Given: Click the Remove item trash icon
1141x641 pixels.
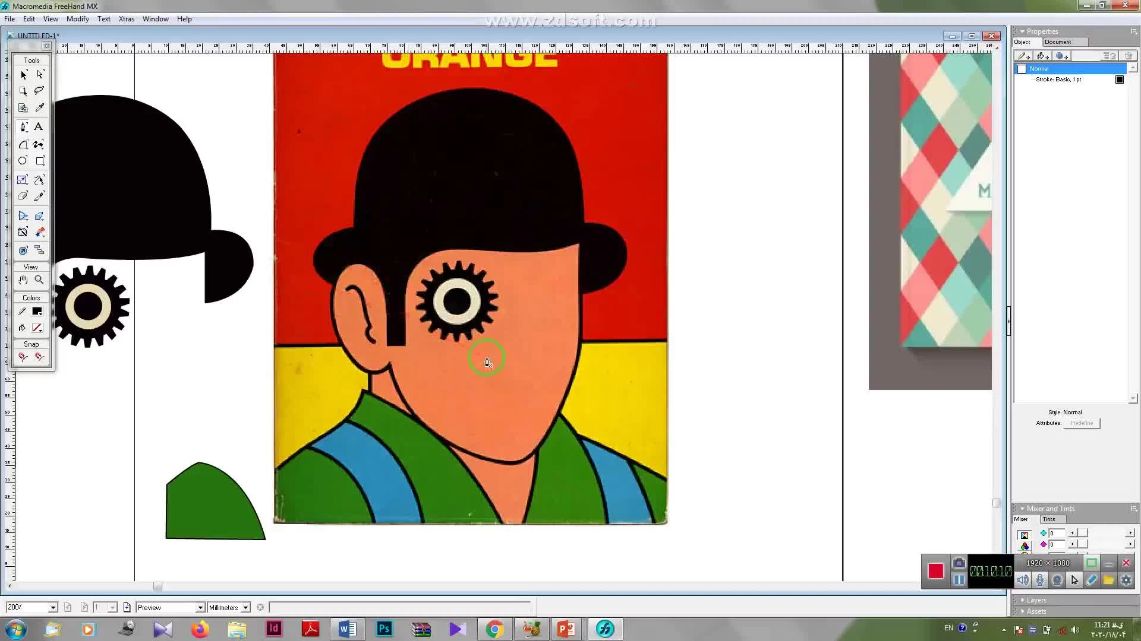Looking at the screenshot, I should [x=1129, y=56].
